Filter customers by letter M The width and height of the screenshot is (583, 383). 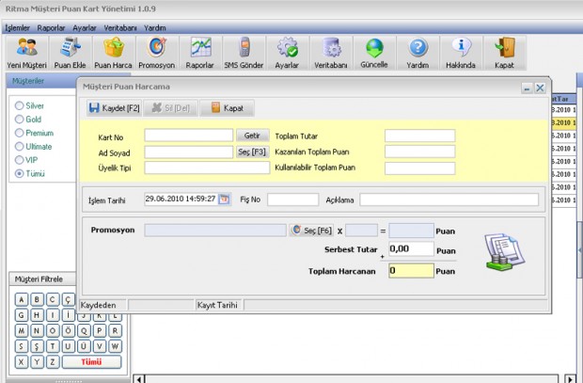[22, 330]
